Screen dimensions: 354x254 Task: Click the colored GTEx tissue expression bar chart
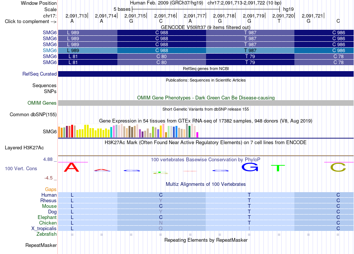pyautogui.click(x=128, y=131)
